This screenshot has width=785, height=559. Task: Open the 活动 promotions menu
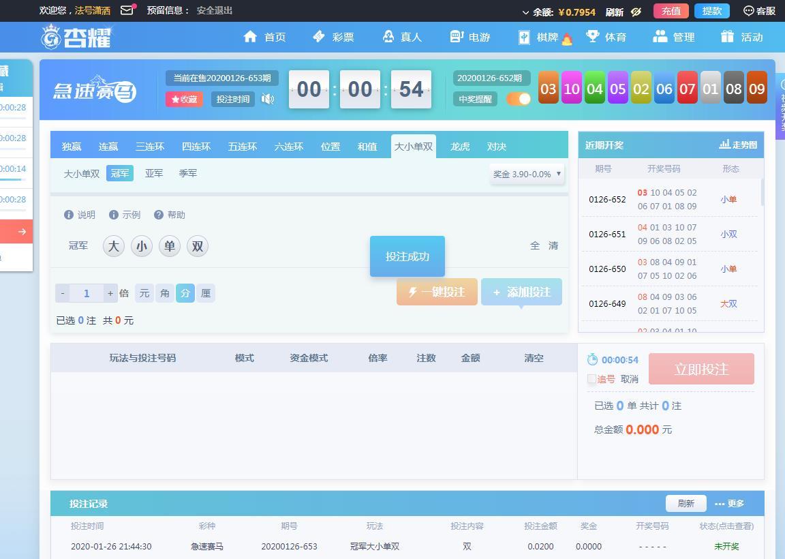[x=741, y=37]
